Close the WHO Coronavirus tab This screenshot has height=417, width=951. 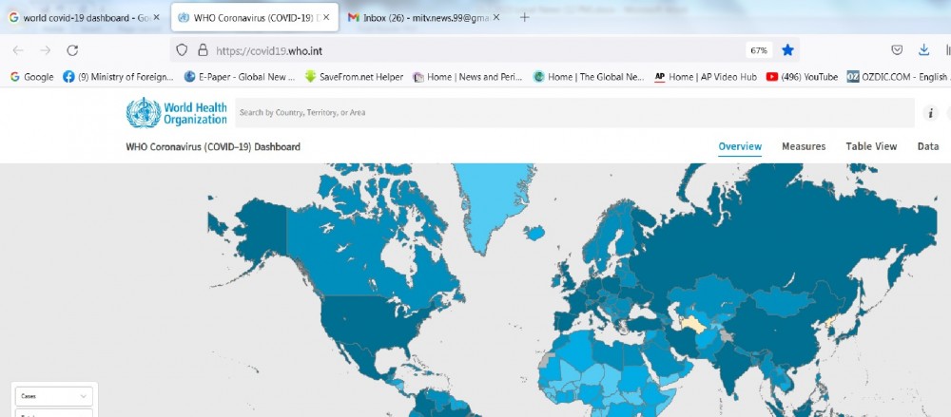pyautogui.click(x=326, y=17)
